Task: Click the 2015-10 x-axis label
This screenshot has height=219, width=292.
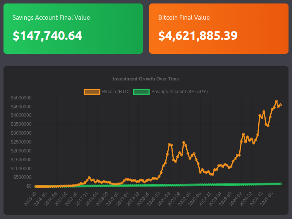Action: coord(30,198)
